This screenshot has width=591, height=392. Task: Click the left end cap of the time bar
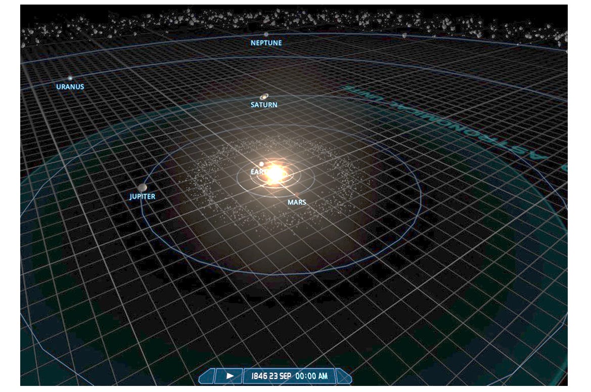[x=207, y=376]
